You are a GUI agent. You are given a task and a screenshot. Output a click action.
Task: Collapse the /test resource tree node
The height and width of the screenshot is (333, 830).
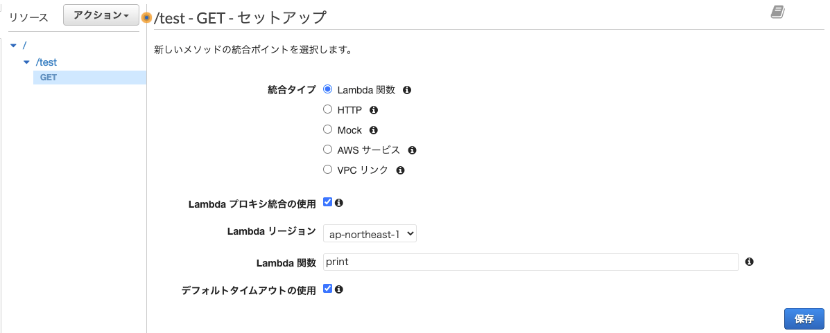pos(27,62)
